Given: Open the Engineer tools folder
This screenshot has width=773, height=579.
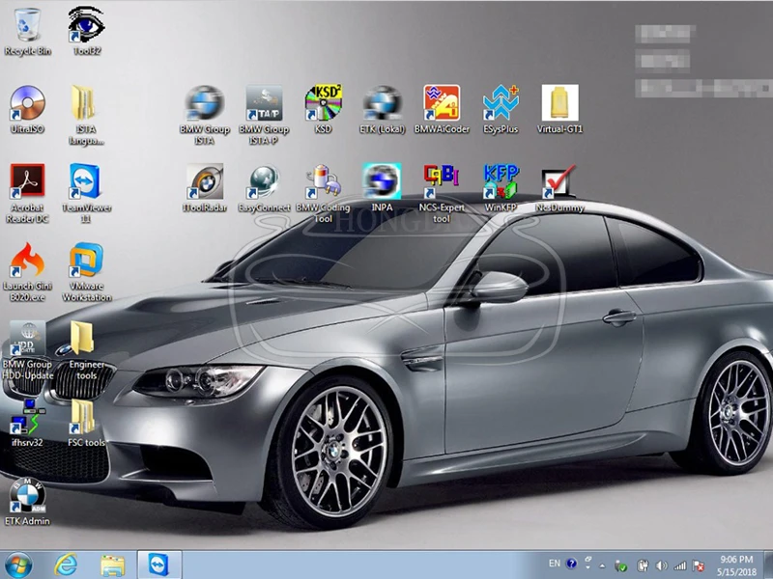Looking at the screenshot, I should tap(86, 350).
